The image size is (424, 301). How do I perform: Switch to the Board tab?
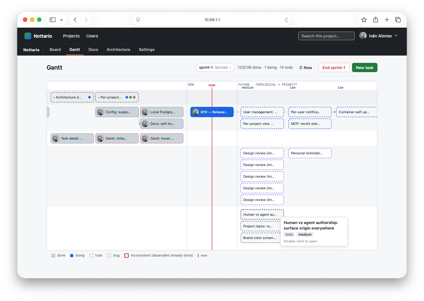[x=55, y=49]
